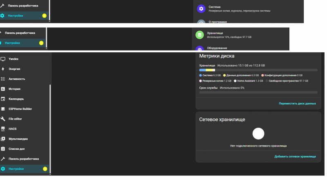The width and height of the screenshot is (327, 180).
Task: Click the Переместить диск данных link
Action: coord(297,104)
